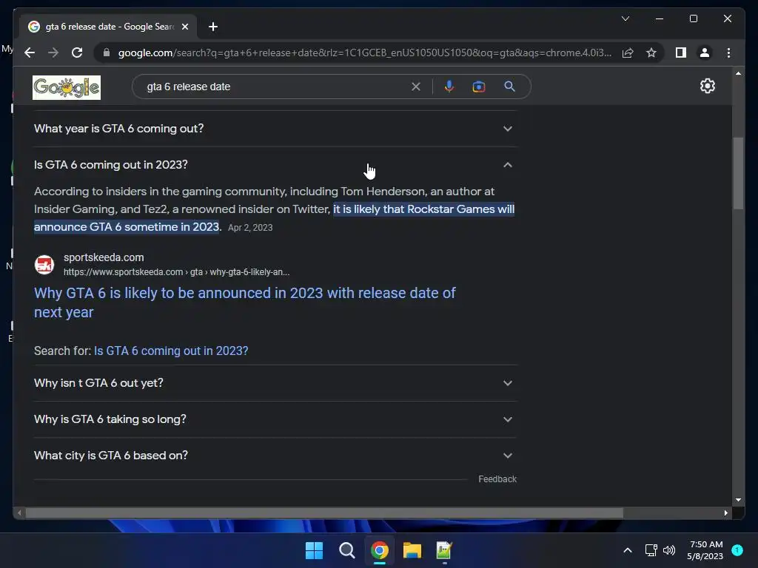Screen dimensions: 758x568
Task: Expand Why is GTA 6 taking so long
Action: (x=275, y=419)
